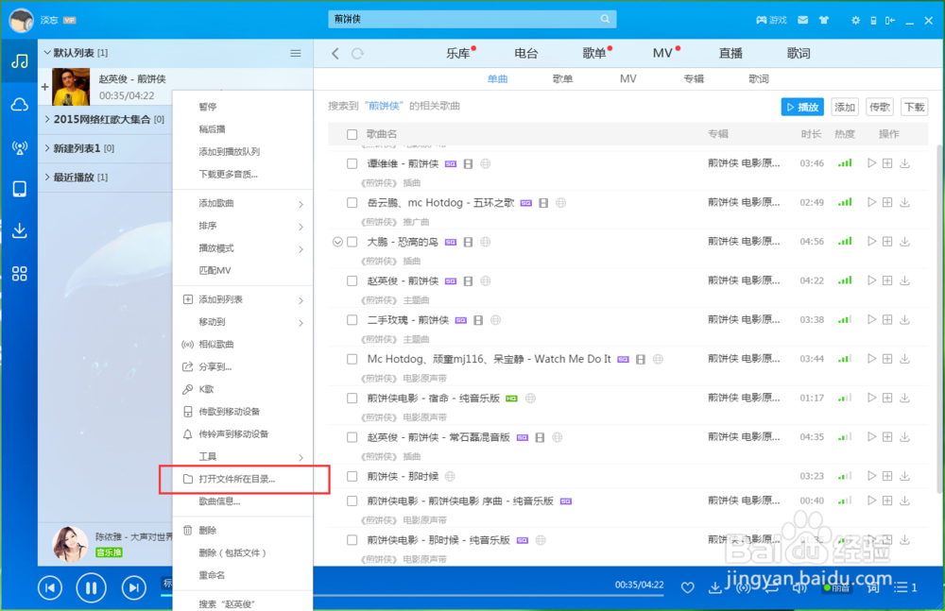Switch to the 电台 top tab

click(x=525, y=53)
